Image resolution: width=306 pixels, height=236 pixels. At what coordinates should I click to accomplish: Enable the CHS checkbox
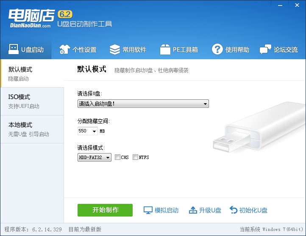pos(118,157)
